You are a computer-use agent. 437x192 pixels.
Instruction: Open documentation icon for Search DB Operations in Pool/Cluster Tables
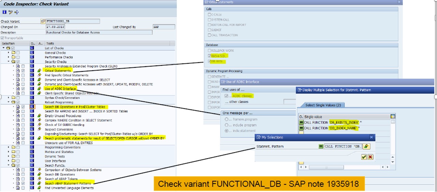[32, 107]
